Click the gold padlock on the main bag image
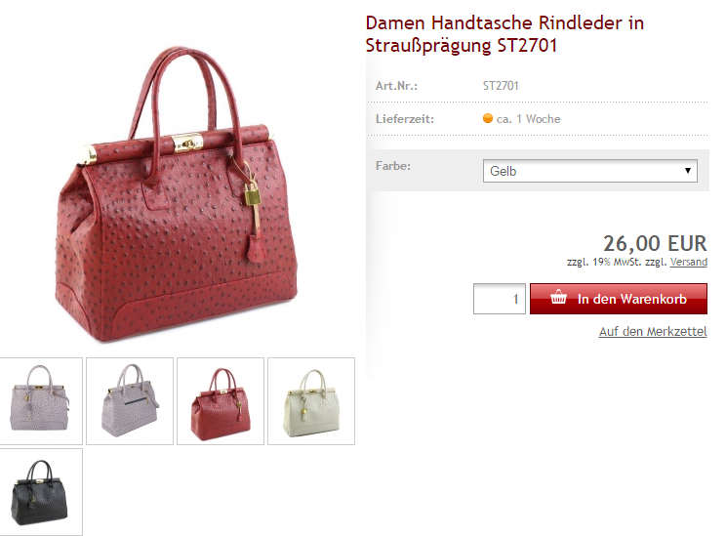This screenshot has height=536, width=726. tap(253, 193)
